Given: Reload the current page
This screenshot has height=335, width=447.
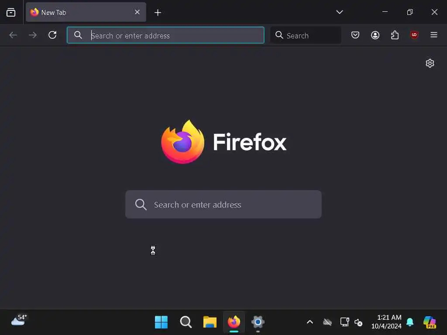Looking at the screenshot, I should [x=52, y=35].
